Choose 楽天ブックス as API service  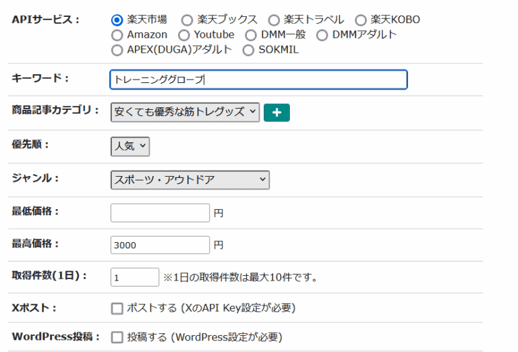point(187,20)
